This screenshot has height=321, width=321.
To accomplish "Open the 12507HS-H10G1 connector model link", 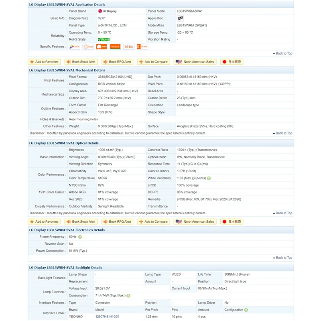I will point(107,317).
